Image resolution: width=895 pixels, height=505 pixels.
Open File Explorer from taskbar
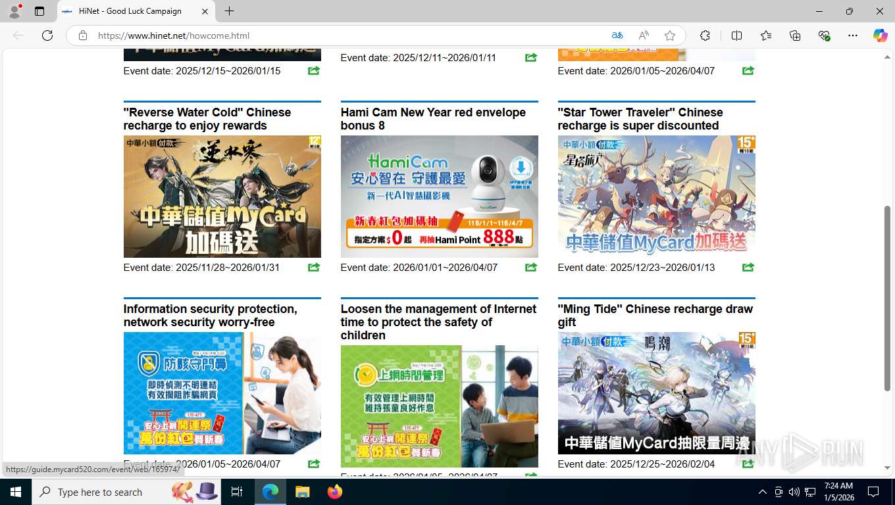[302, 492]
